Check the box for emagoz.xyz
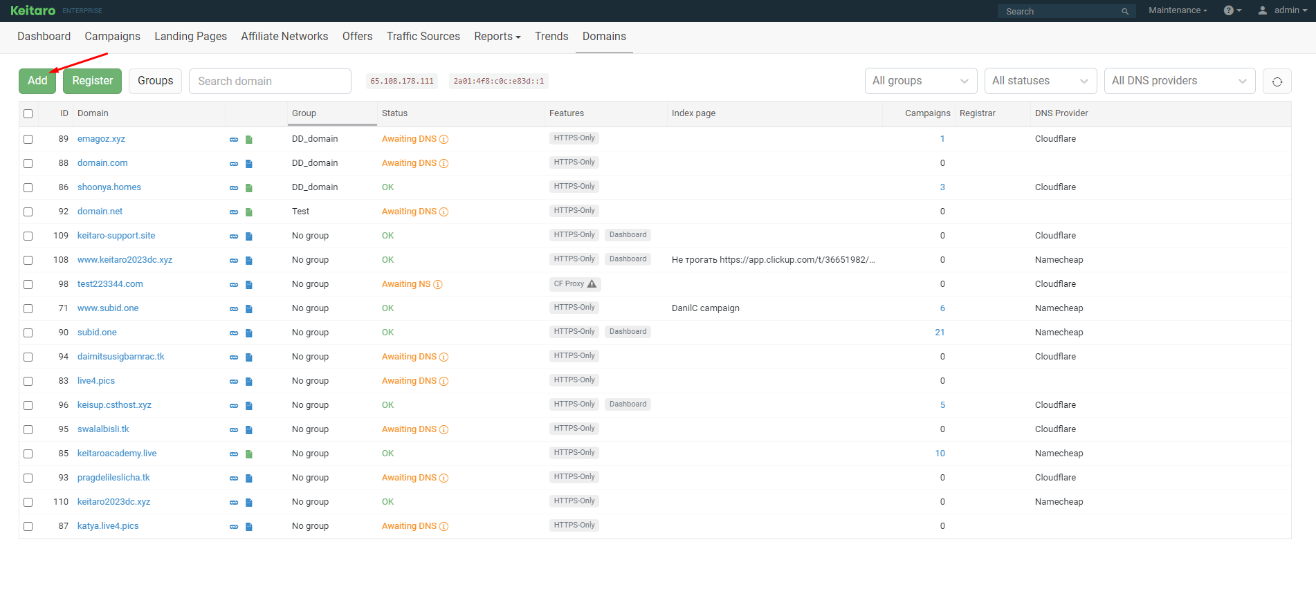The width and height of the screenshot is (1316, 616). pyautogui.click(x=28, y=139)
